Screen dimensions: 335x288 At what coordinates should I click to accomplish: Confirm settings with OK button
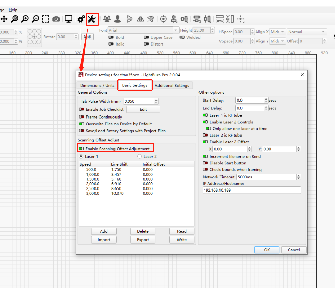coord(267,250)
